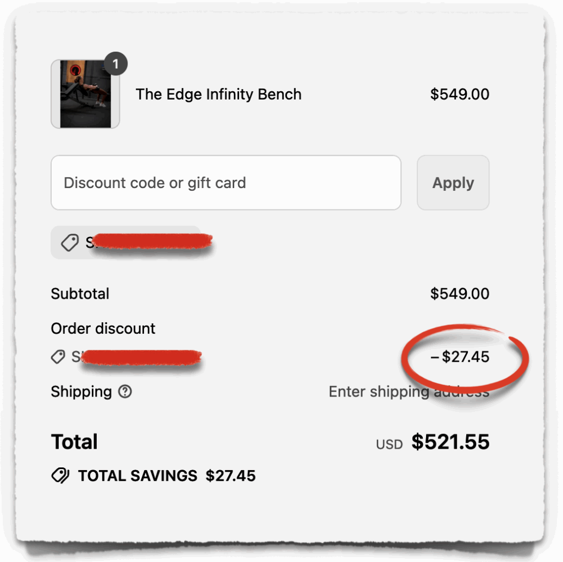563x562 pixels.
Task: Click the quantity badge on the product image
Action: (x=115, y=64)
